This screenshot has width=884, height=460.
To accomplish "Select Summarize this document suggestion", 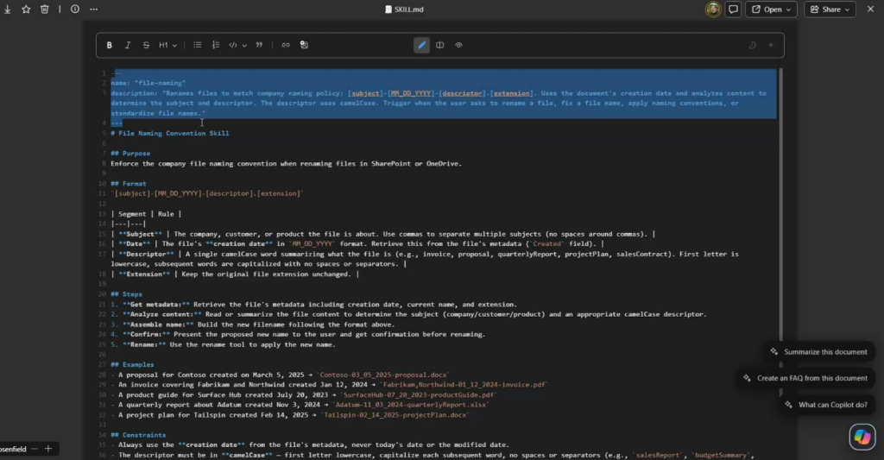I will click(x=819, y=352).
